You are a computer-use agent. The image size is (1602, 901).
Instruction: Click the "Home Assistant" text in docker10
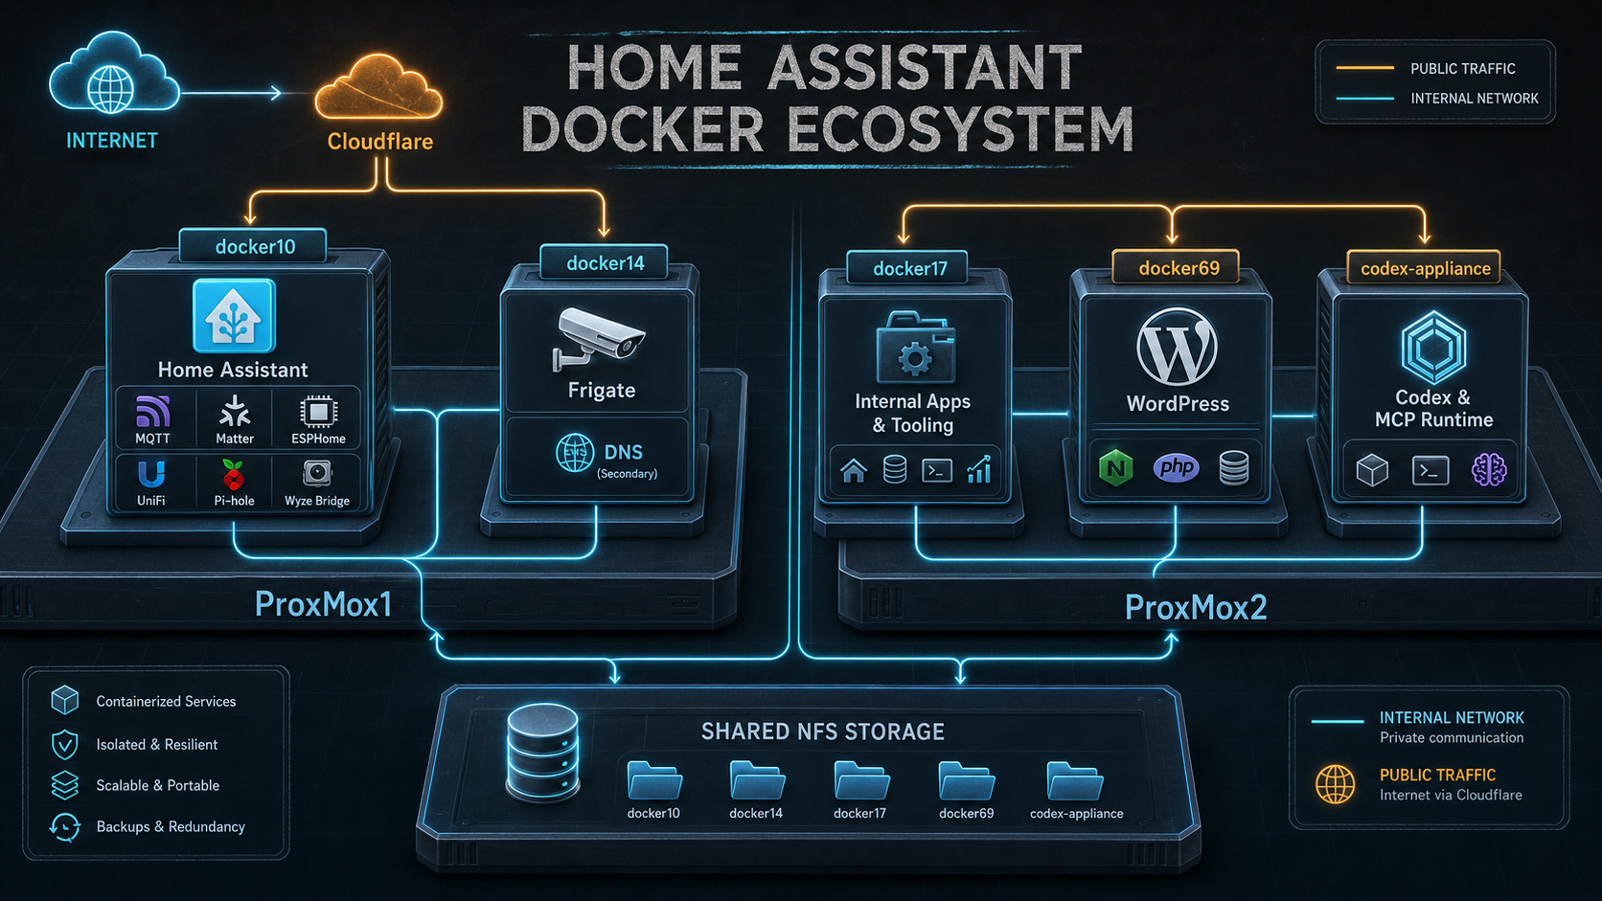pyautogui.click(x=233, y=370)
